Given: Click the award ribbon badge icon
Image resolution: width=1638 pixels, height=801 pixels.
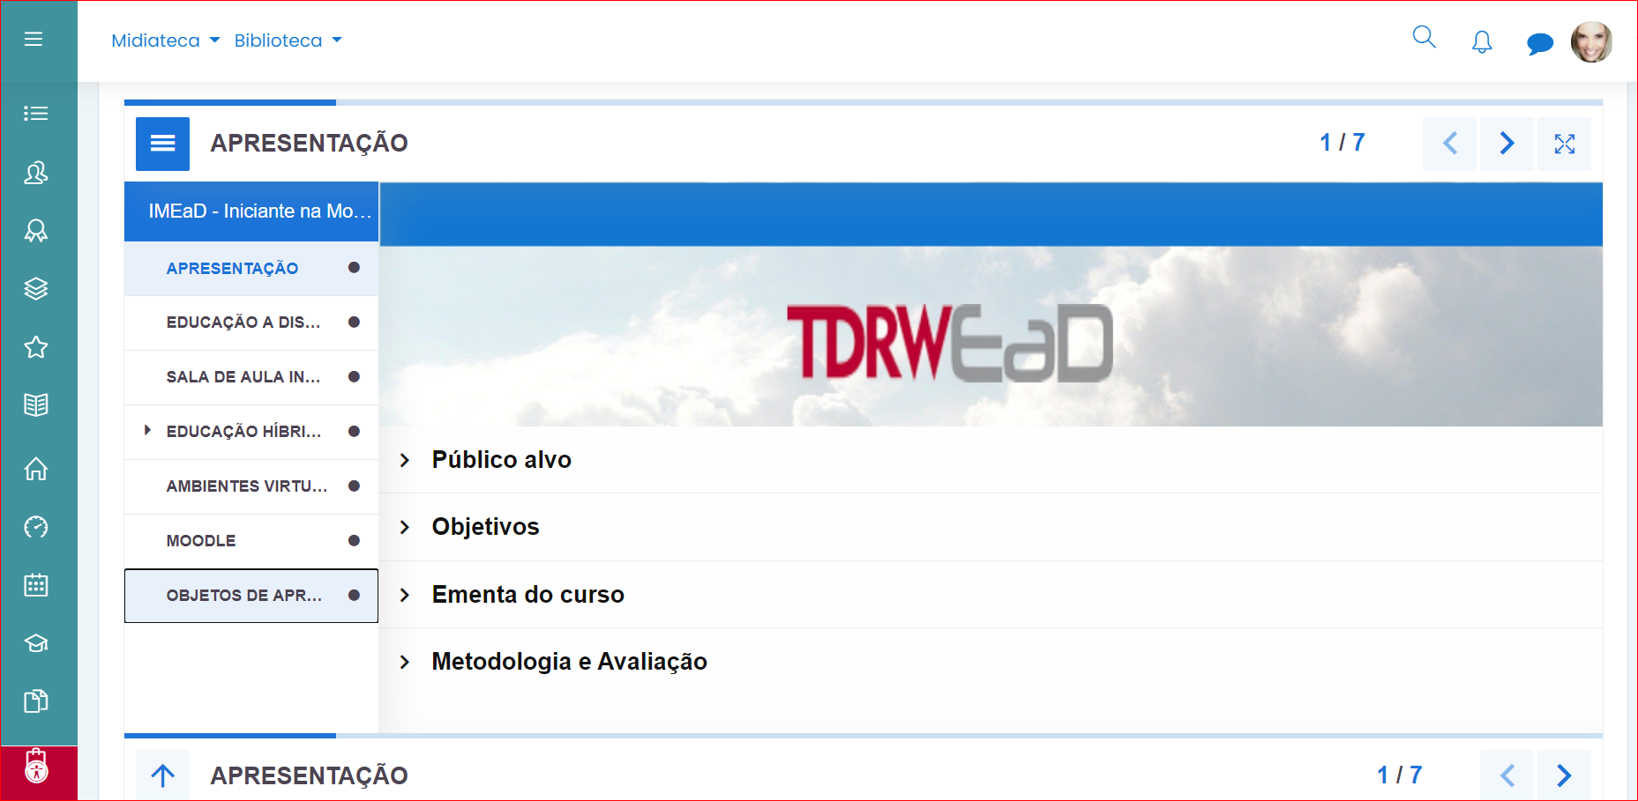Looking at the screenshot, I should point(35,231).
